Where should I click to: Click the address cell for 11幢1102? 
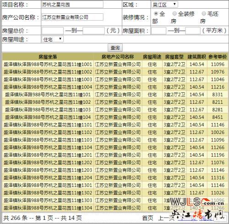[48, 132]
